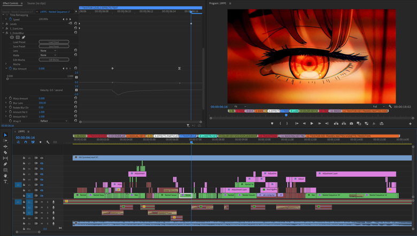Open the Lens dropdown
Image resolution: width=417 pixels, height=236 pixels.
(48, 51)
